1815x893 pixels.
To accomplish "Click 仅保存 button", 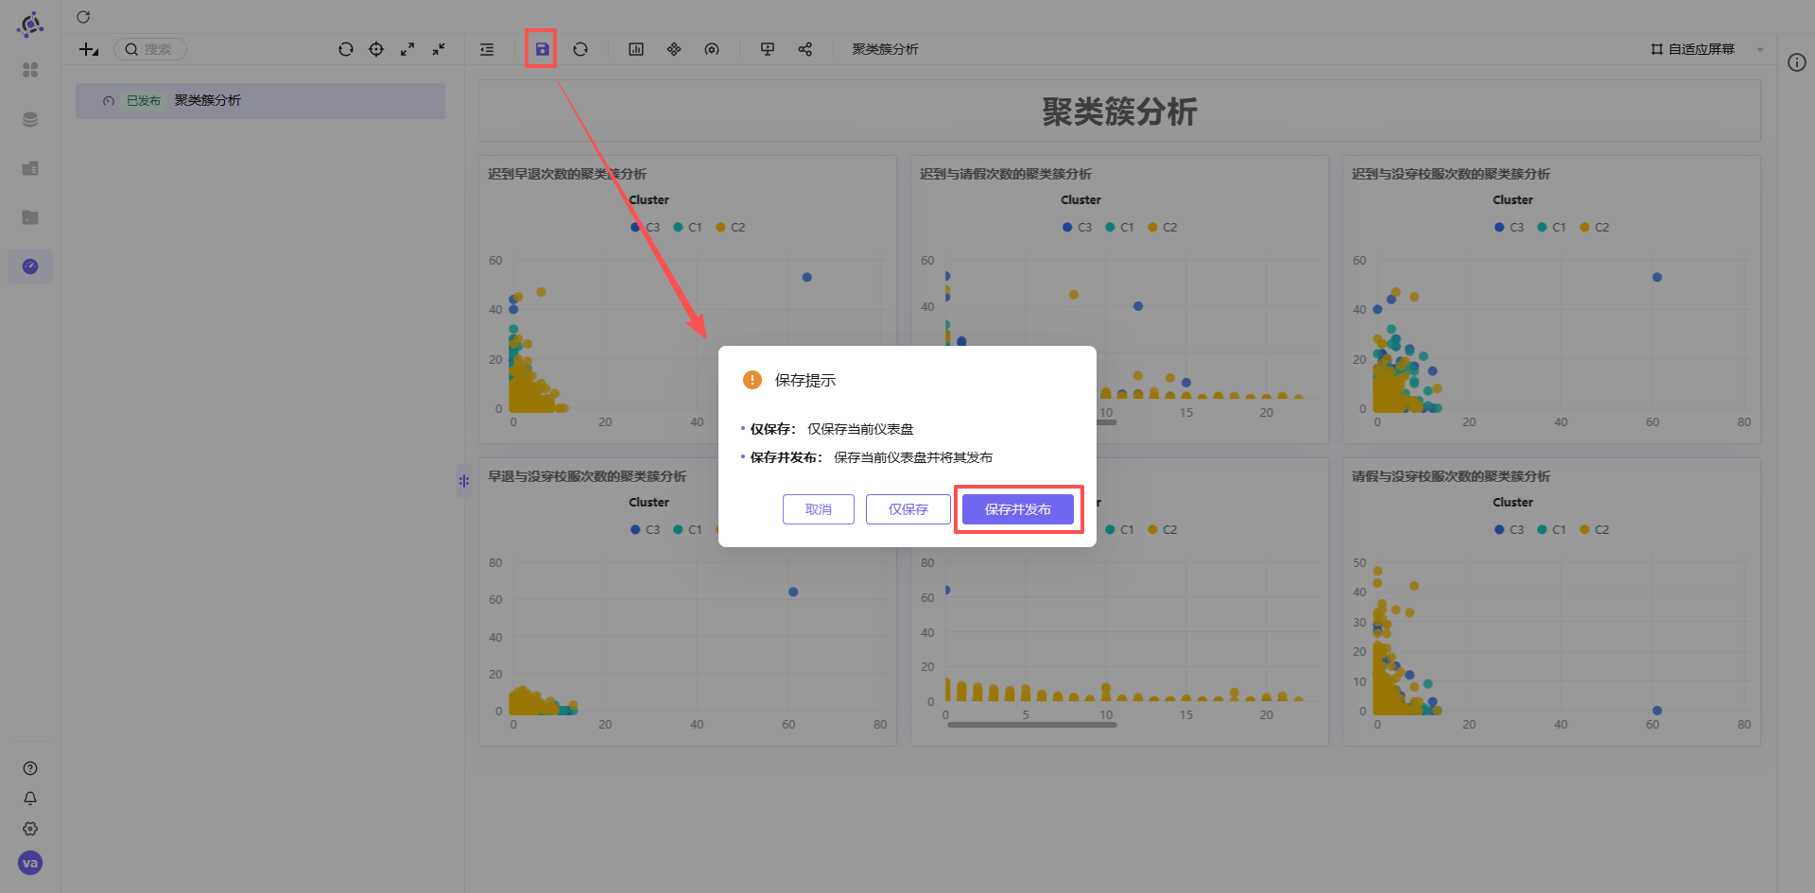I will point(908,509).
